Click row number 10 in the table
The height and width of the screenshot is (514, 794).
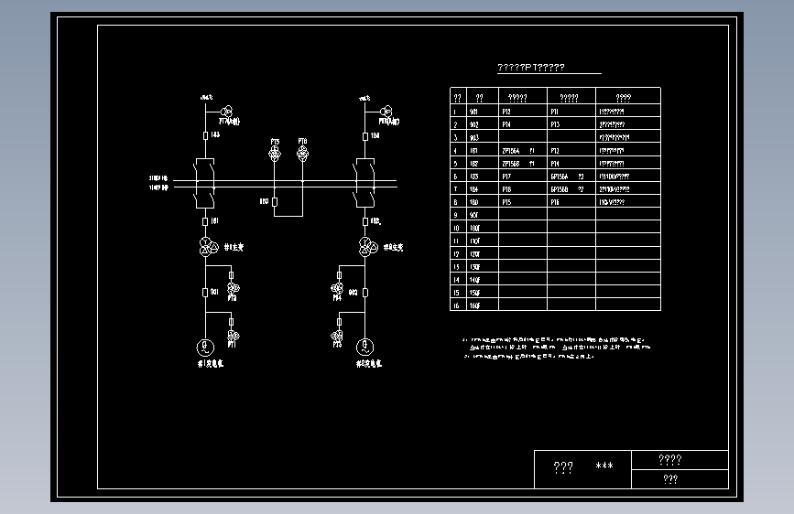point(456,228)
